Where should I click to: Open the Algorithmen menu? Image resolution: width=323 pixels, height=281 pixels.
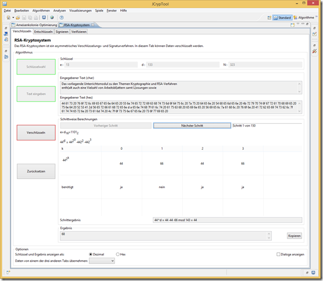click(x=41, y=10)
